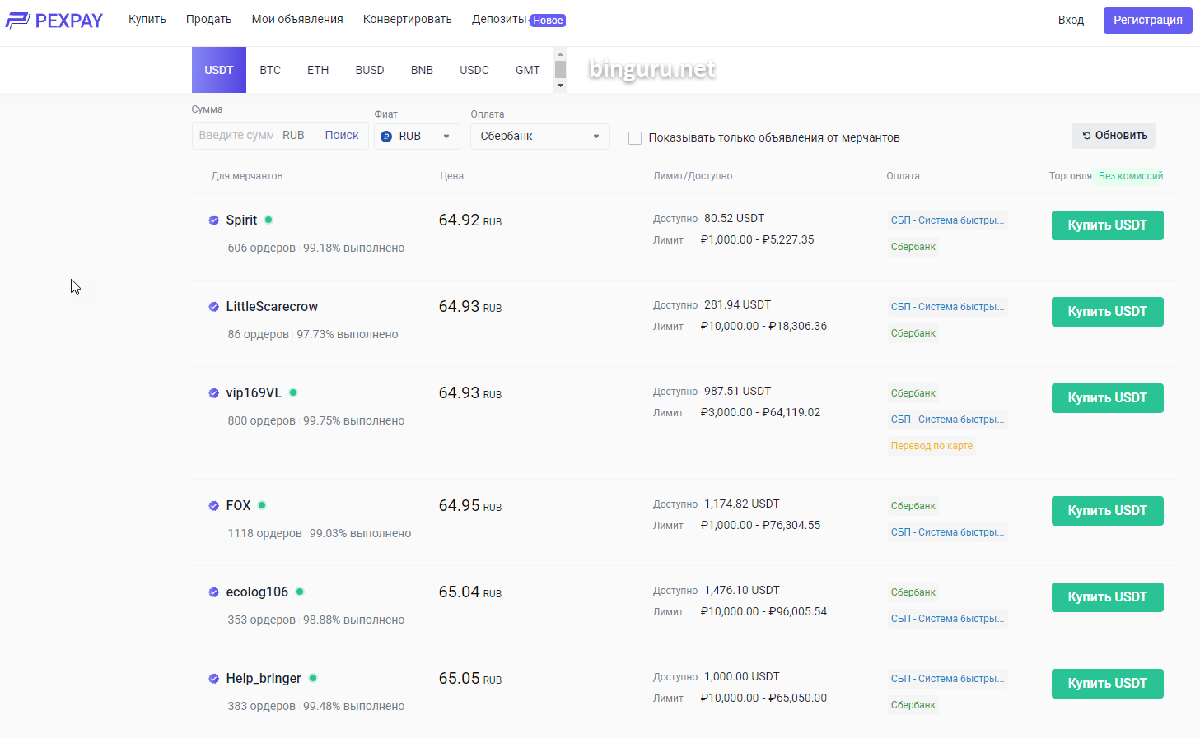Click the crypto tabs scrollbar thumb
1200x738 pixels.
point(561,69)
